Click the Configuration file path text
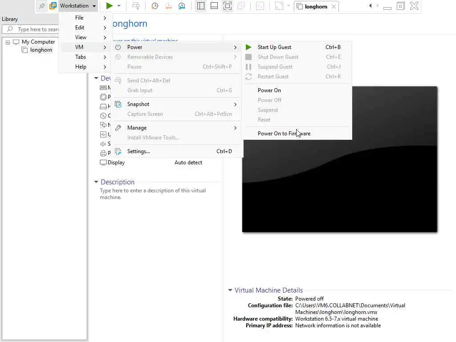Screen dimensions: 456x342 pos(350,309)
